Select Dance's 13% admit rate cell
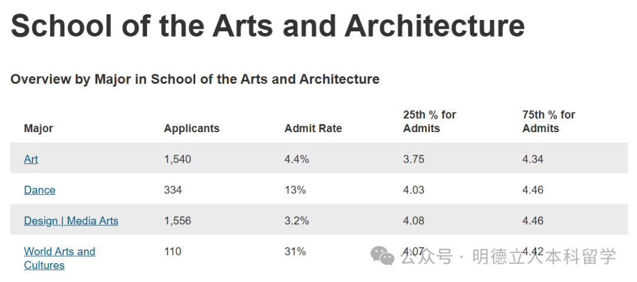This screenshot has width=637, height=282. click(295, 190)
